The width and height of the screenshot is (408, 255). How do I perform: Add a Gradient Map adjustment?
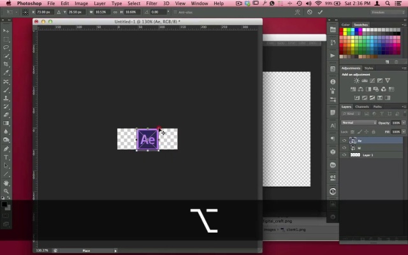click(x=388, y=98)
